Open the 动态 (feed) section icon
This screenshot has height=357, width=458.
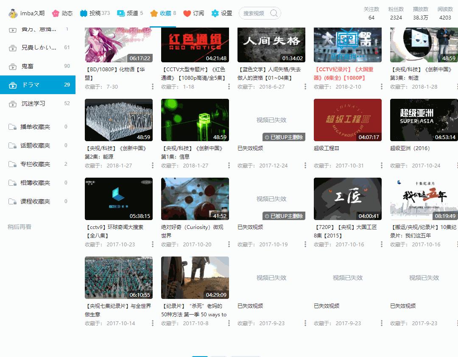click(x=55, y=13)
